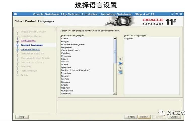Select Brazilian Portuguese in the list
This screenshot has width=191, height=121.
[x=87, y=45]
